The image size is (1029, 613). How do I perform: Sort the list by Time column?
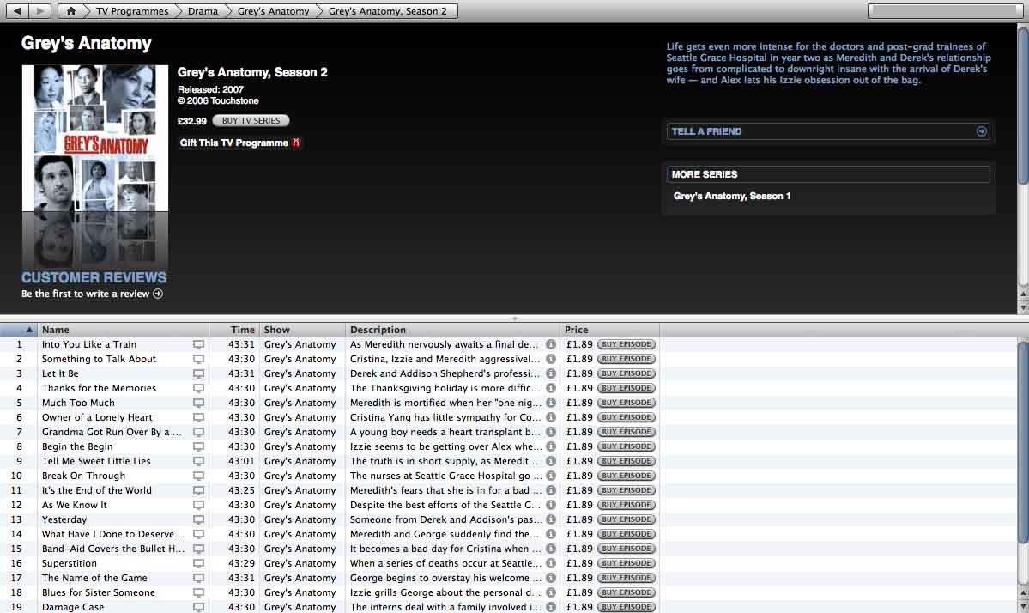click(233, 330)
